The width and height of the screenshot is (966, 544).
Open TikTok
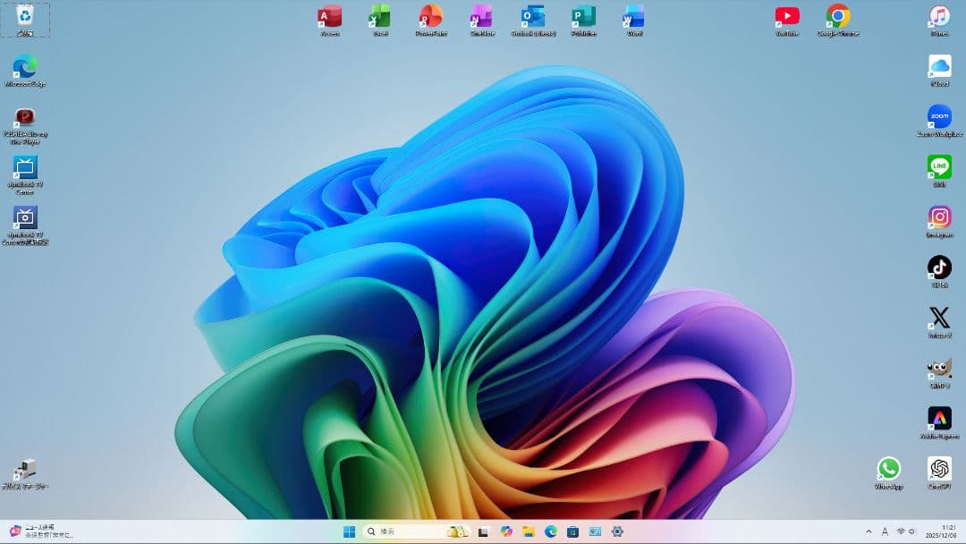[939, 267]
